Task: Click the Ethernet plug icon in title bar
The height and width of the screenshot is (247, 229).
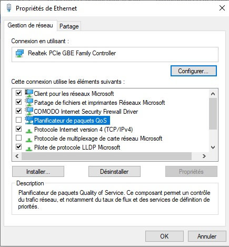Action: click(9, 8)
